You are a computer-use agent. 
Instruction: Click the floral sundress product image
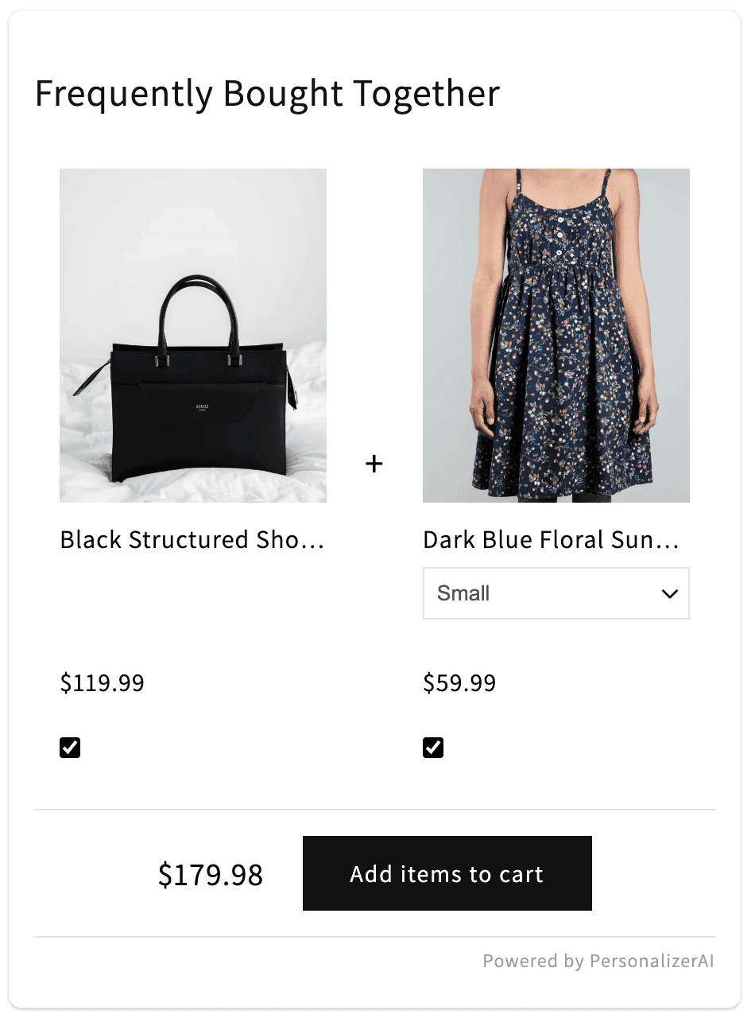point(556,335)
